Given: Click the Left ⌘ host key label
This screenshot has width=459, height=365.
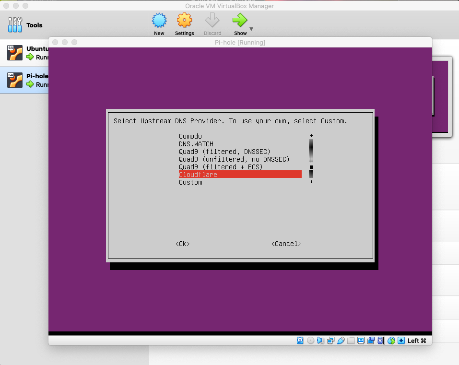Looking at the screenshot, I should [417, 341].
